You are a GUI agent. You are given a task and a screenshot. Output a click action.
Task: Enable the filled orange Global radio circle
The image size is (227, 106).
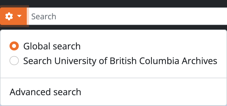(x=14, y=46)
